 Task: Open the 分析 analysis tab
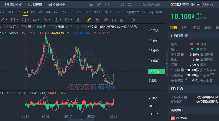tap(185, 27)
